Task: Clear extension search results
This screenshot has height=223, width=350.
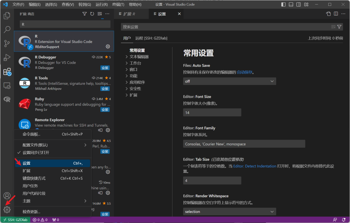Action: pos(100,14)
